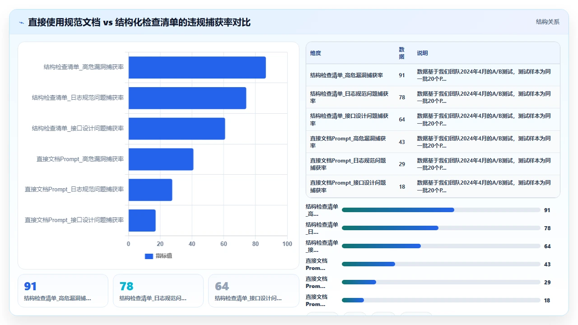Viewport: 578px width, 325px height.
Task: Click the progress bar showing value 91
Action: (x=441, y=210)
